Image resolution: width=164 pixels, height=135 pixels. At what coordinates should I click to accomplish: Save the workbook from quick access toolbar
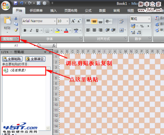coord(16,3)
